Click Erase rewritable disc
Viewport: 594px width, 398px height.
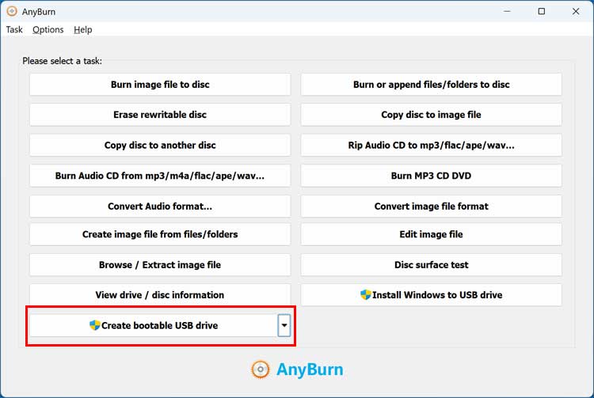pos(160,115)
